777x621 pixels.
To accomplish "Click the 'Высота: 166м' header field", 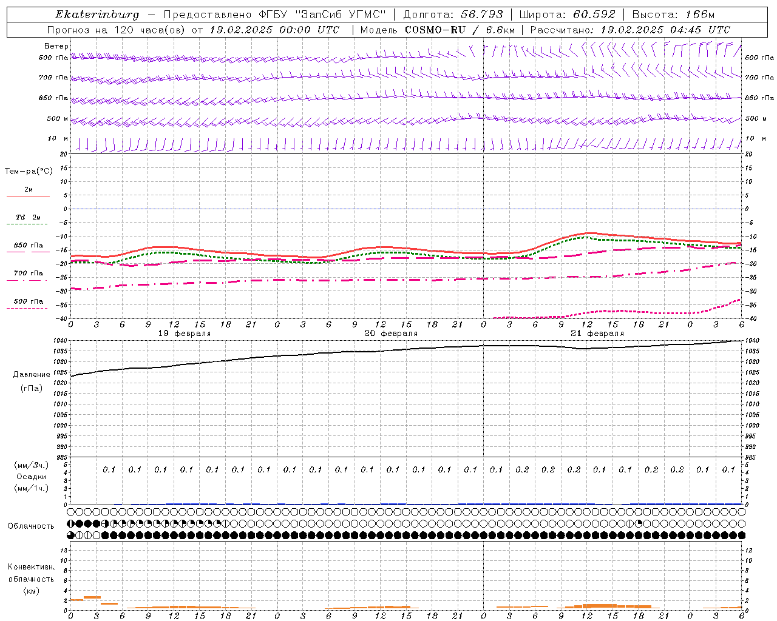I will pyautogui.click(x=673, y=15).
